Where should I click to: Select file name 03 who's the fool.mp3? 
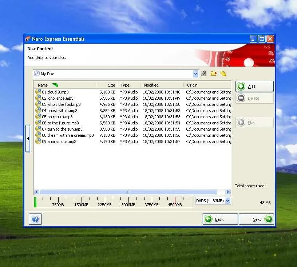pos(61,104)
